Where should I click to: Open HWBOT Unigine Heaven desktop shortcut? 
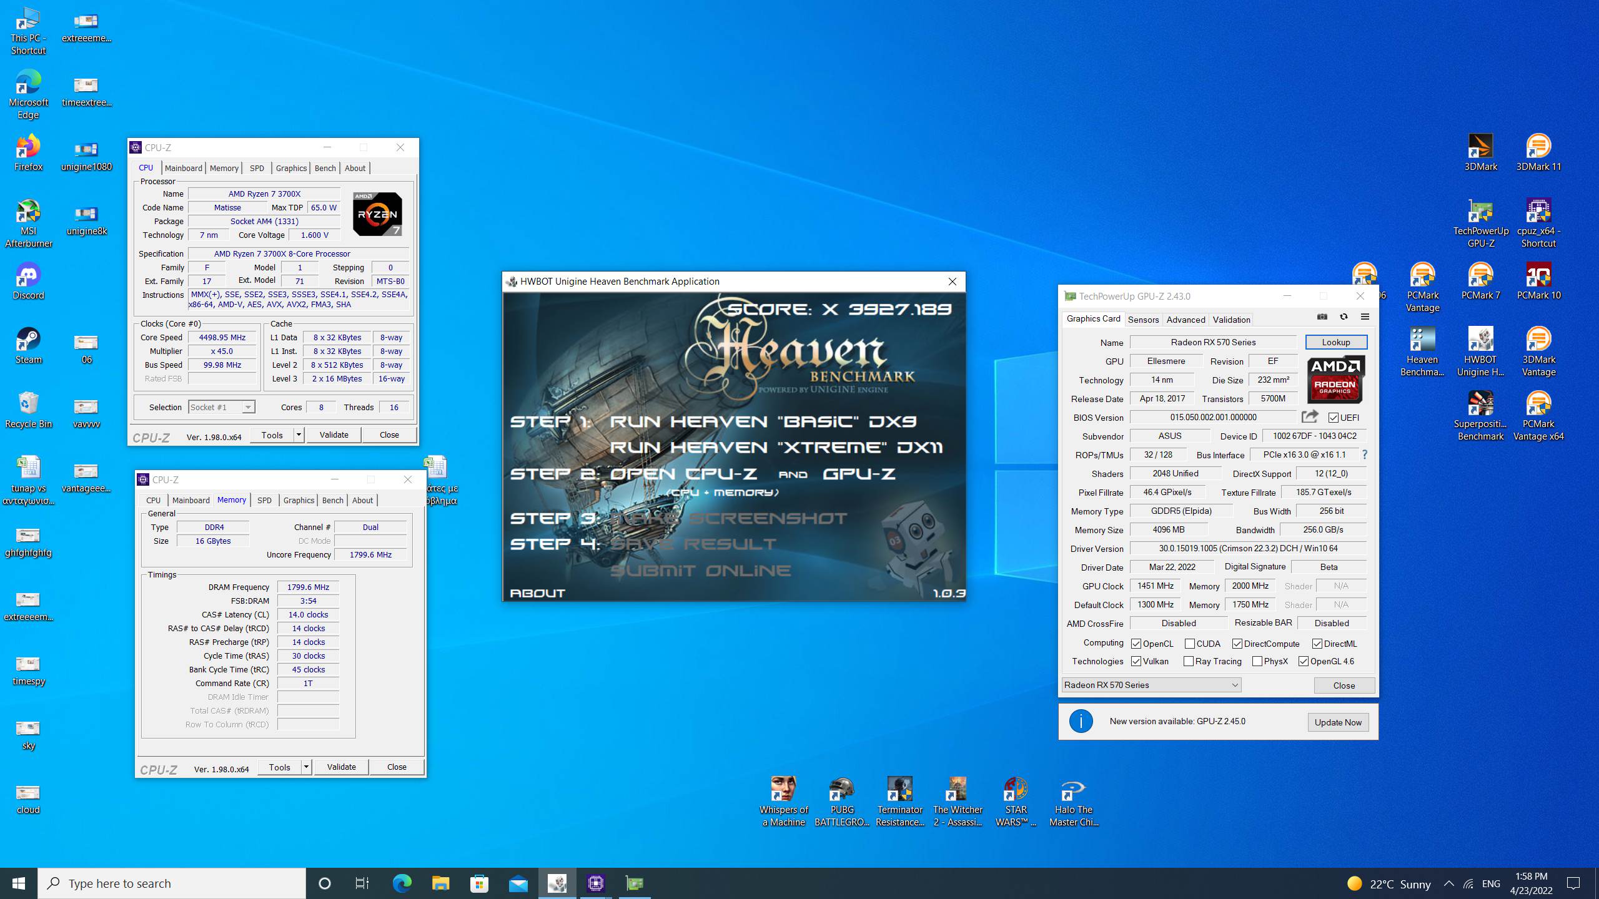[x=1480, y=352]
